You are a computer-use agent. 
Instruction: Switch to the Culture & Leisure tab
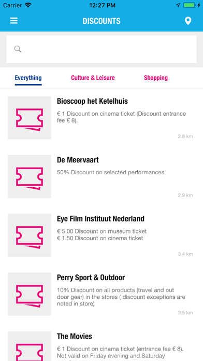(x=93, y=78)
